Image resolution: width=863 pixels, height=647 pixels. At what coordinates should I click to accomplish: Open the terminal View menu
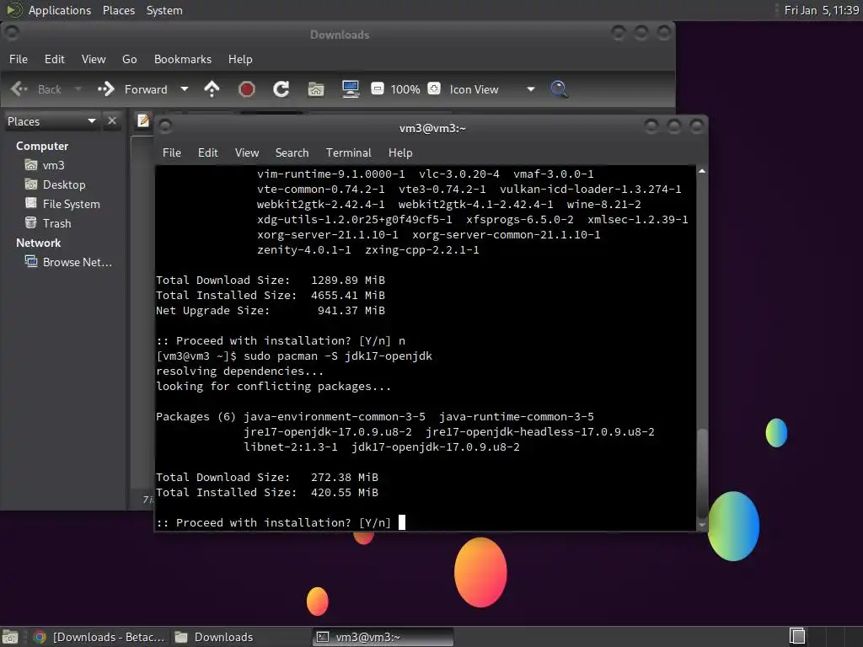[x=247, y=152]
